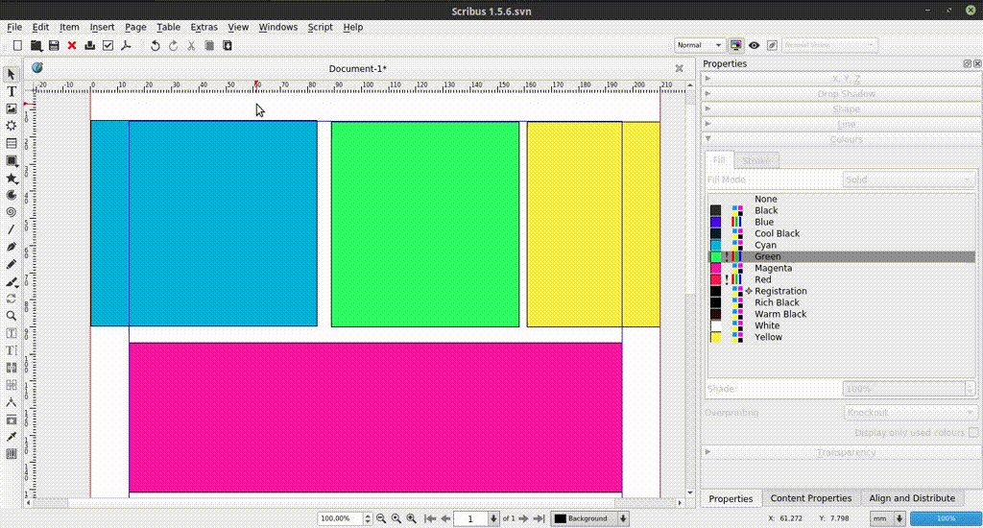Click the Preflight Verifier checkmark icon
The image size is (983, 528).
108,45
